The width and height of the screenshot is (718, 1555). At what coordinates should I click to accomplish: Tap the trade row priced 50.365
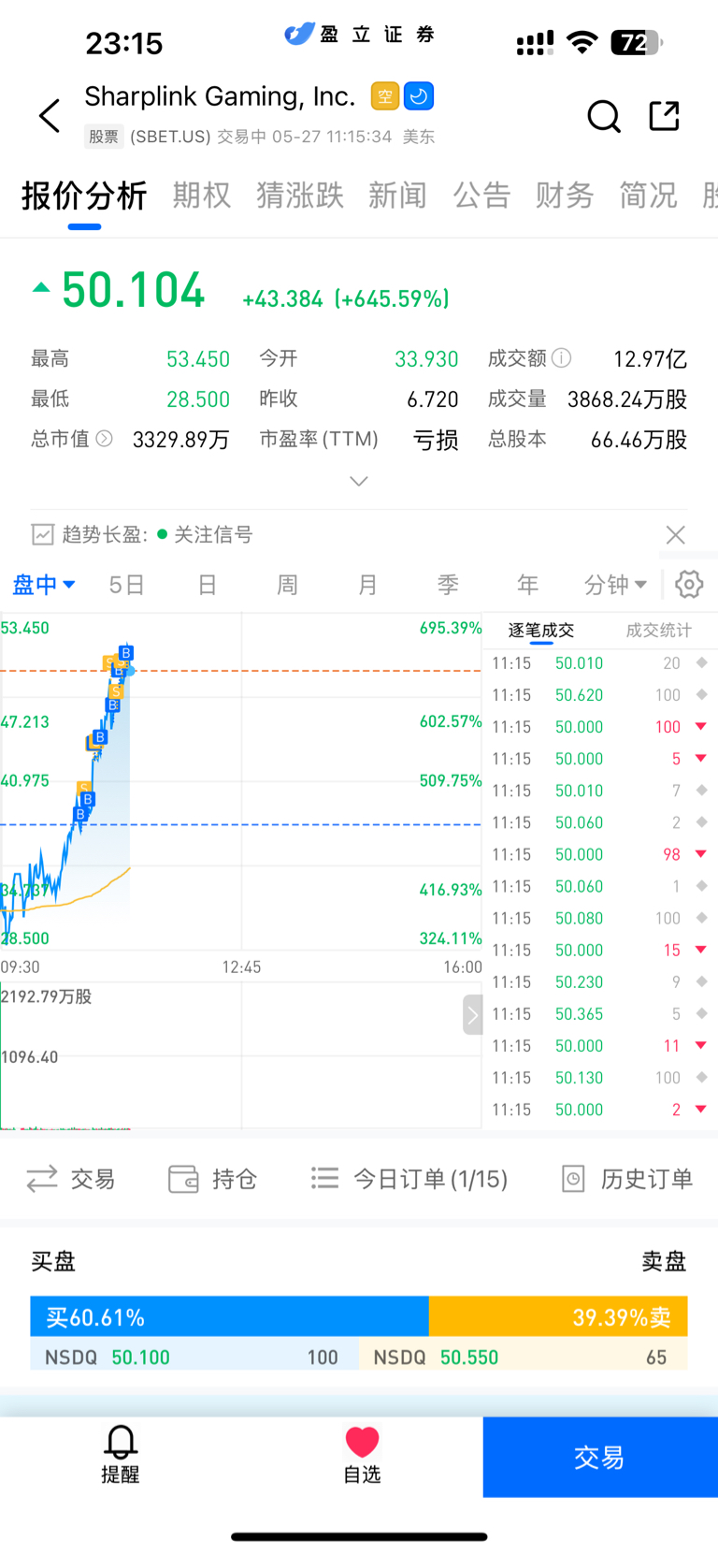pos(600,1014)
